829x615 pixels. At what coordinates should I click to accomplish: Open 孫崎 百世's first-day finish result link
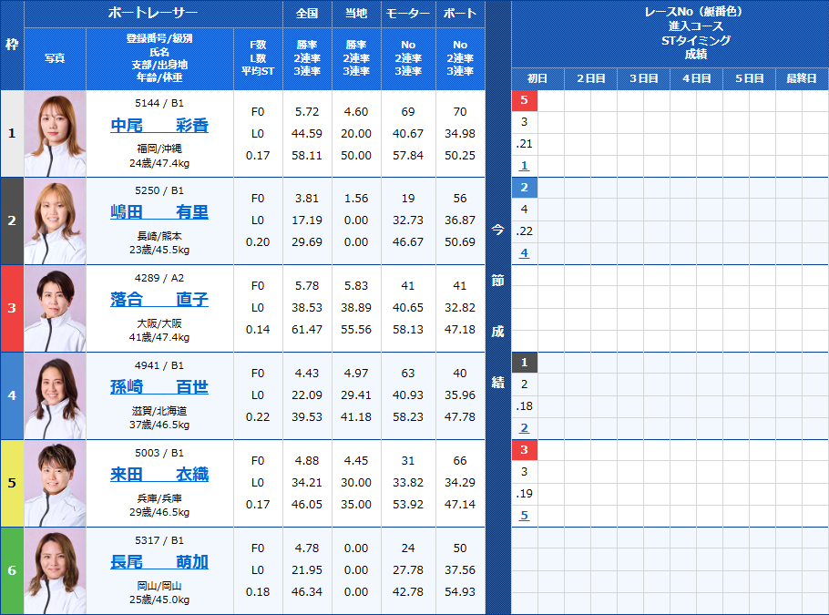click(524, 428)
